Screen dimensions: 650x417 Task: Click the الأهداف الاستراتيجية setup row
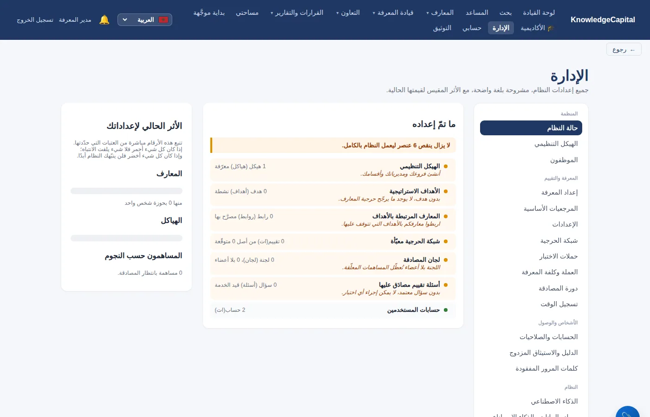[333, 195]
